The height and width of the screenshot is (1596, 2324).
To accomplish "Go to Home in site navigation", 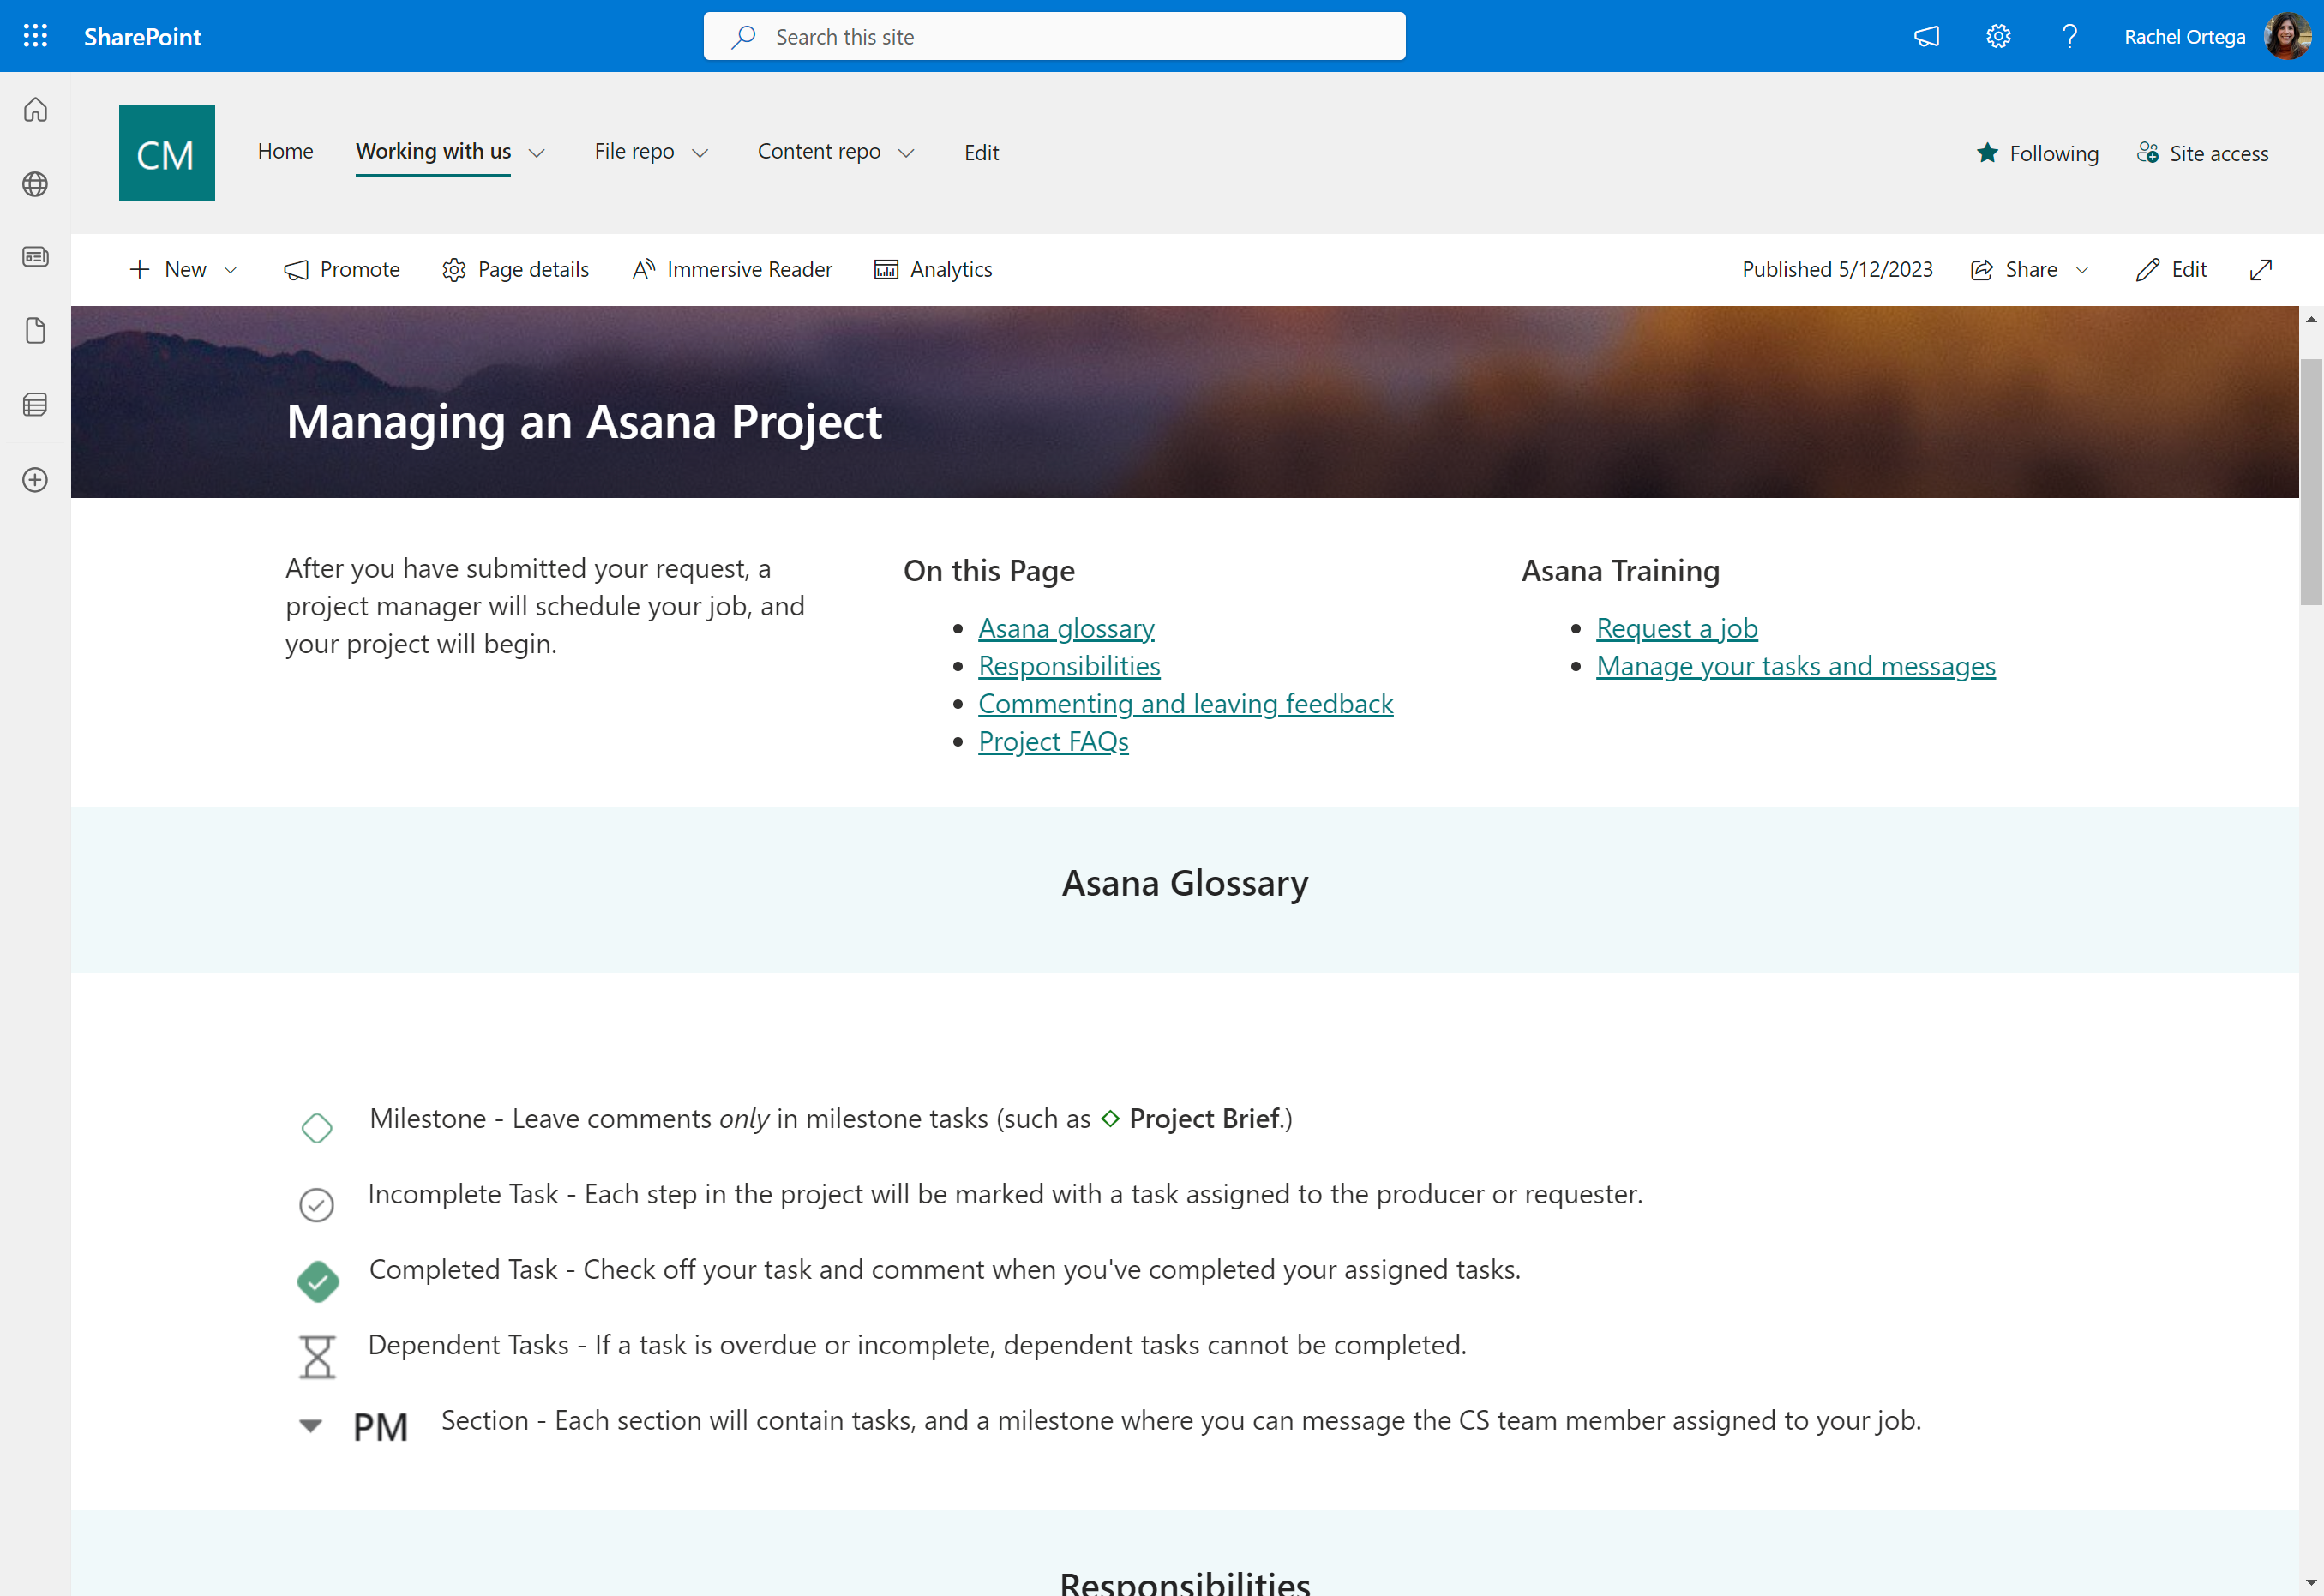I will [285, 151].
